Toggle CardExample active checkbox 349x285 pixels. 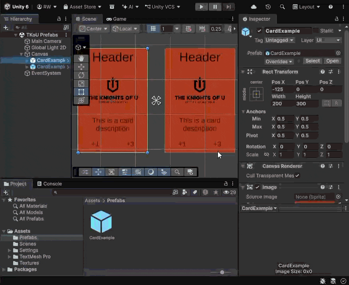pos(259,31)
